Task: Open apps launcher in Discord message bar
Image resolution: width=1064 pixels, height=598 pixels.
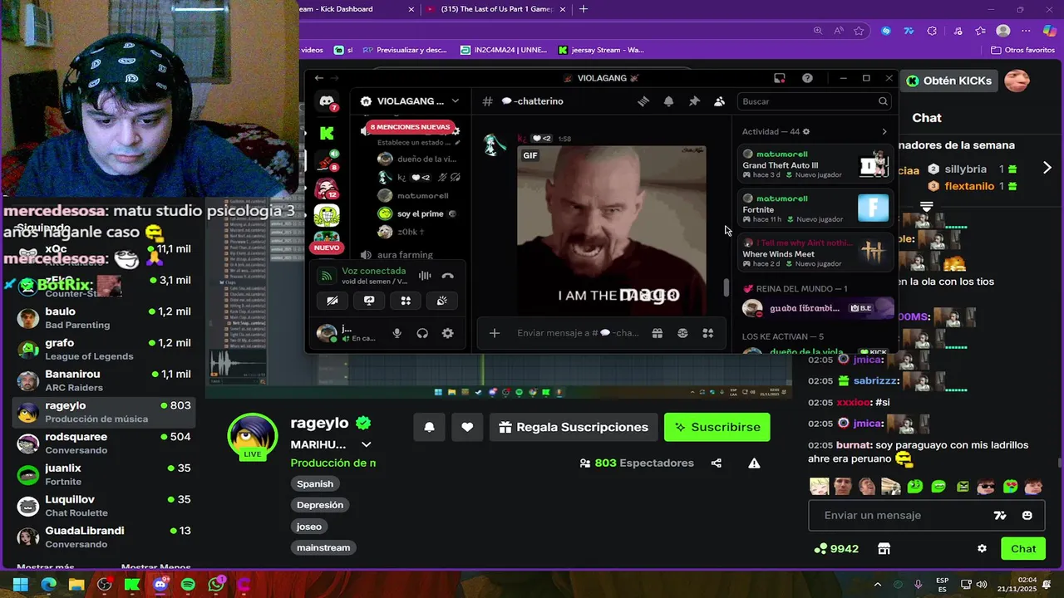Action: point(708,333)
